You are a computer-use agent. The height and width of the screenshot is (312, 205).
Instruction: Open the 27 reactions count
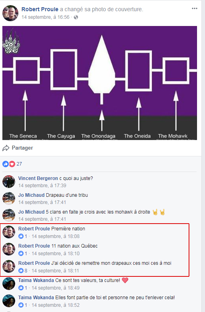click(x=19, y=164)
